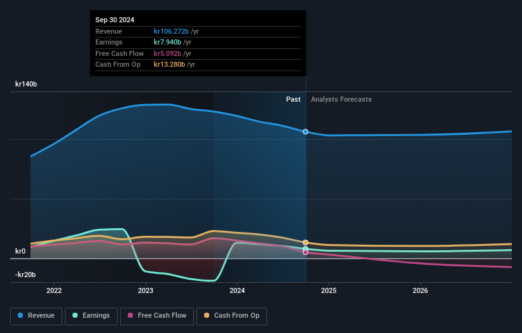Click the 2026 x-axis label
Screen dimensions: 522x333
pyautogui.click(x=420, y=290)
